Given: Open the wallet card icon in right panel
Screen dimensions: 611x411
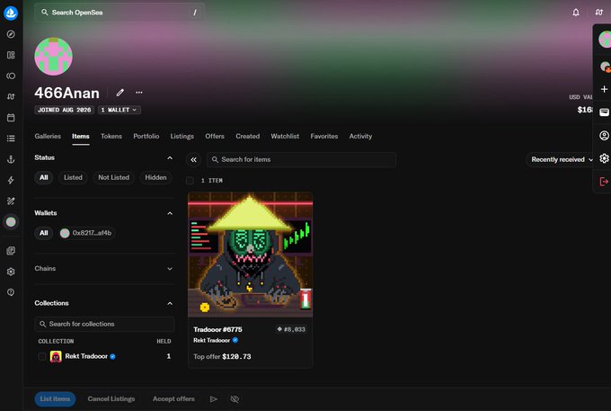Looking at the screenshot, I should (604, 112).
